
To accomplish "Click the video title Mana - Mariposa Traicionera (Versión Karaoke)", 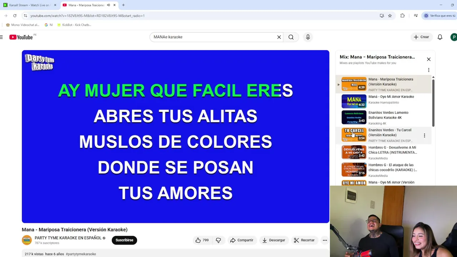I will point(75,230).
